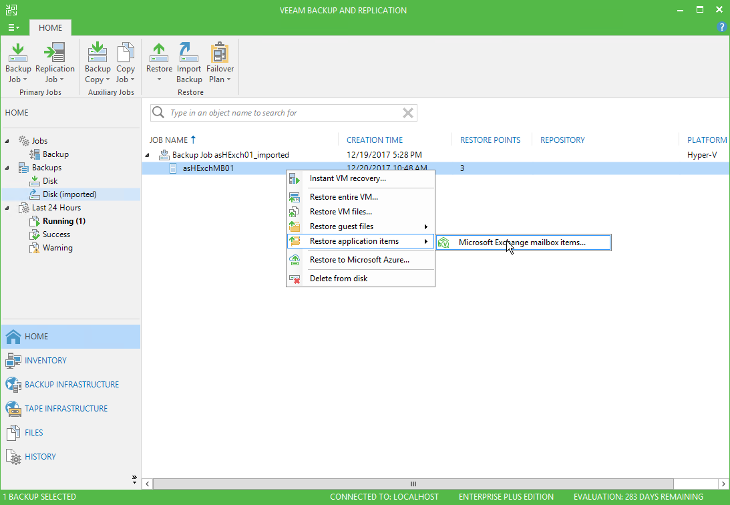Click the Backup Job ribbon icon
This screenshot has height=505, width=730.
[18, 53]
